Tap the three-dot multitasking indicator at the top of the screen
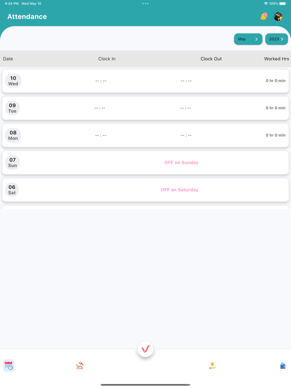The height and width of the screenshot is (388, 291). coord(145,4)
